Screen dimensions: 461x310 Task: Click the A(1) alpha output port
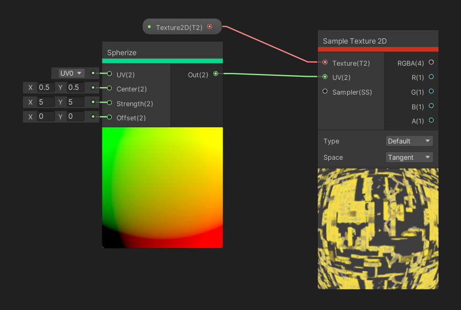coord(431,120)
